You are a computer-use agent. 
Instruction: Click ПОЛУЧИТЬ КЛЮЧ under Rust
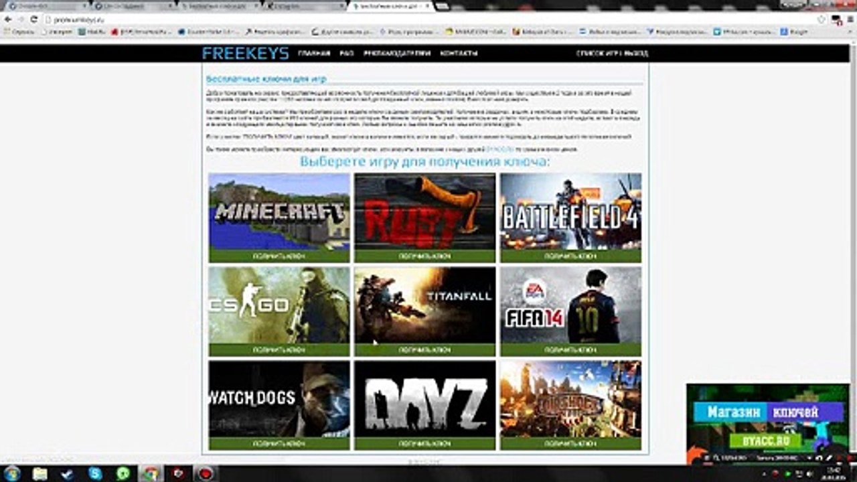(x=425, y=256)
